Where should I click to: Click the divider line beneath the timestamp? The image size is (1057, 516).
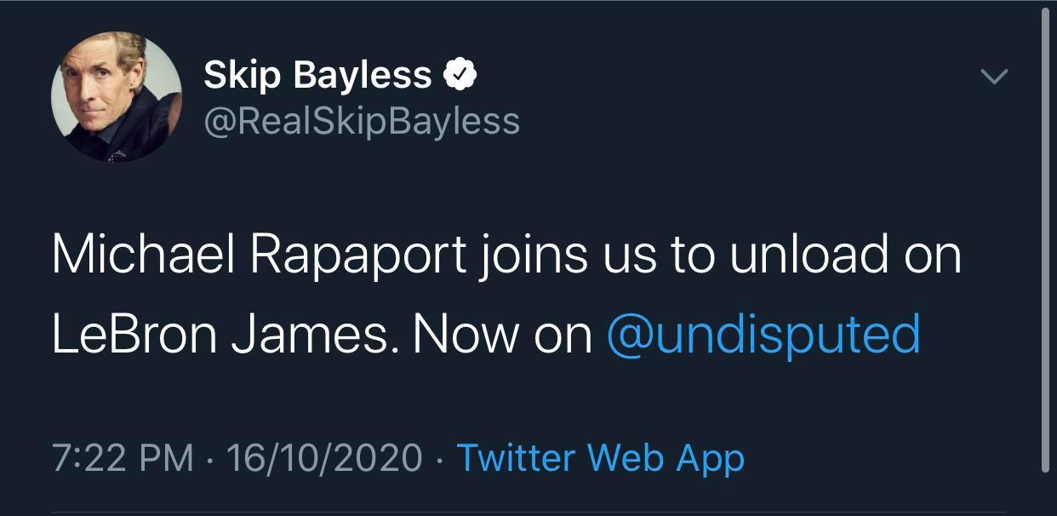pyautogui.click(x=528, y=513)
